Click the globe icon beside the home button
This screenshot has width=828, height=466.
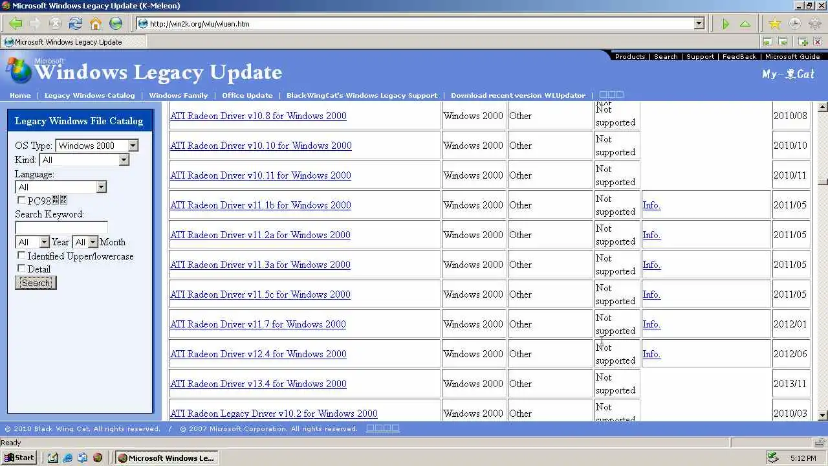pos(116,24)
